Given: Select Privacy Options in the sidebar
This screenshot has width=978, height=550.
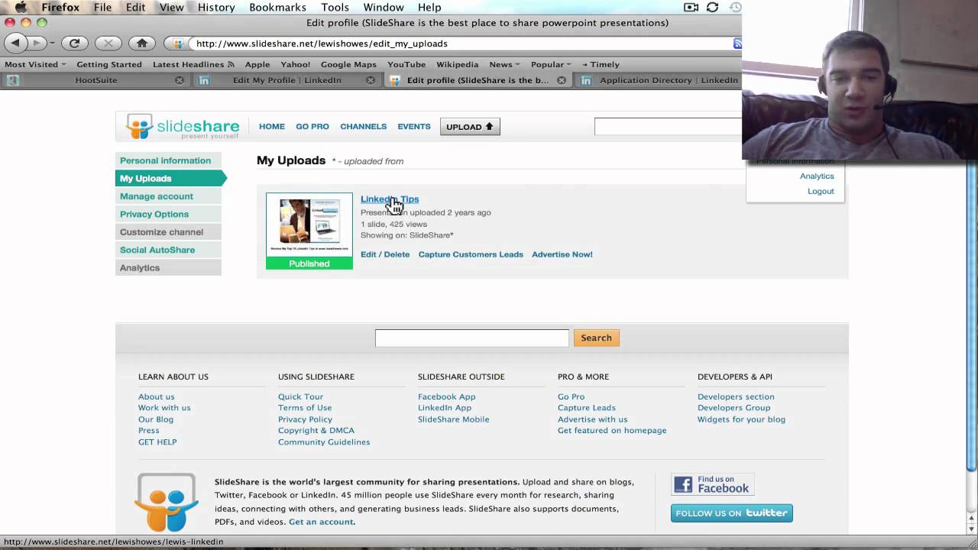Looking at the screenshot, I should [x=168, y=214].
